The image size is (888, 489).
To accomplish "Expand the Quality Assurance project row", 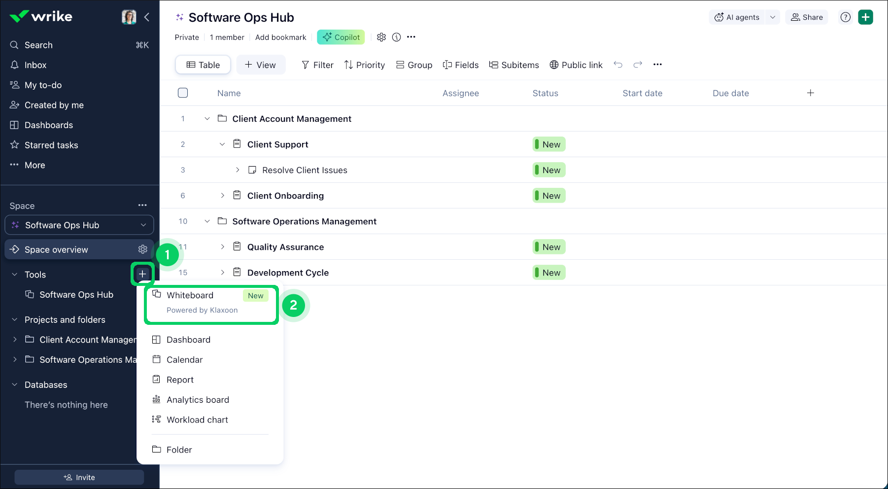I will 222,247.
